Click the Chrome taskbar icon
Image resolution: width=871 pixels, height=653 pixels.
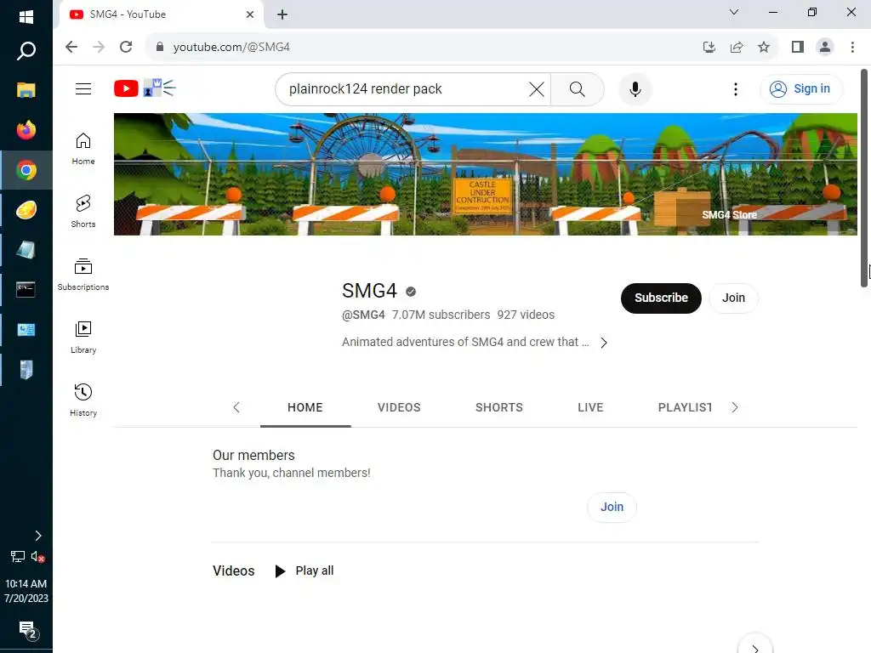26,170
